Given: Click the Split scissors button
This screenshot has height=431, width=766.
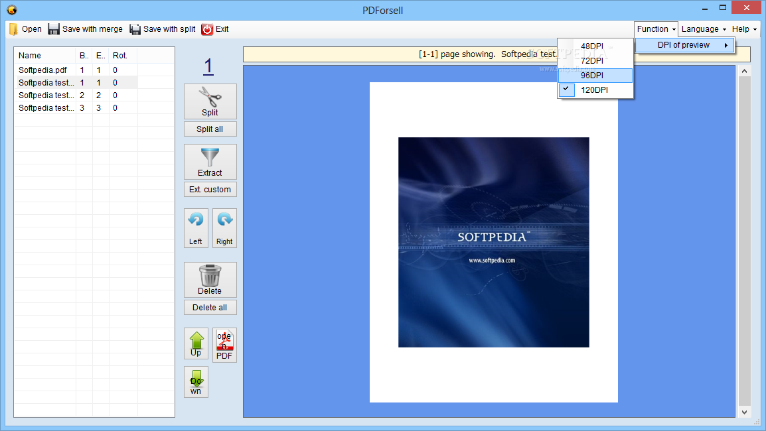Looking at the screenshot, I should tap(210, 101).
